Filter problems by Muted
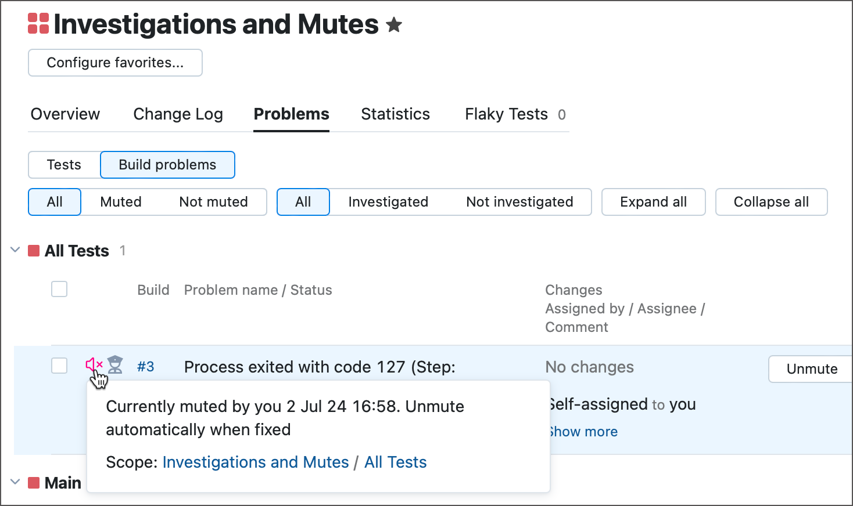Image resolution: width=853 pixels, height=506 pixels. (x=121, y=202)
